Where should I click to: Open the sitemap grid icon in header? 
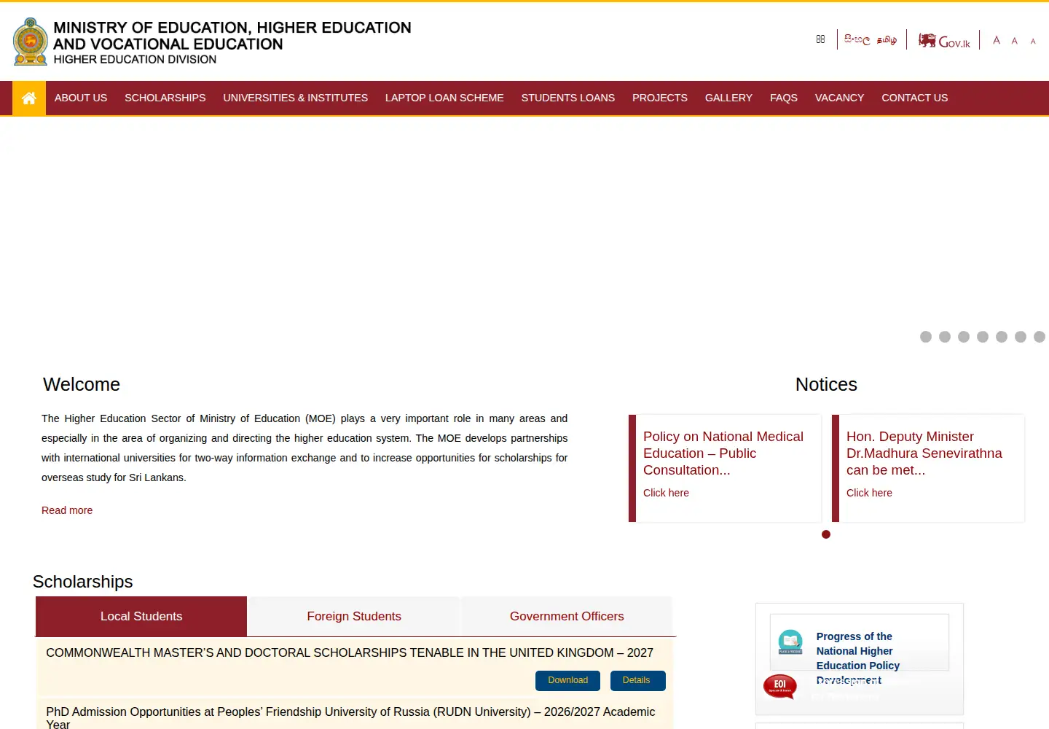click(820, 39)
